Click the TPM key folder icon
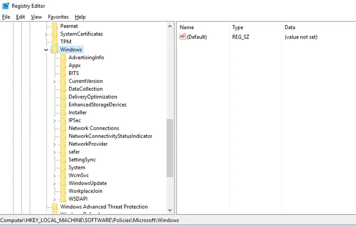This screenshot has height=225, width=356. 54,42
